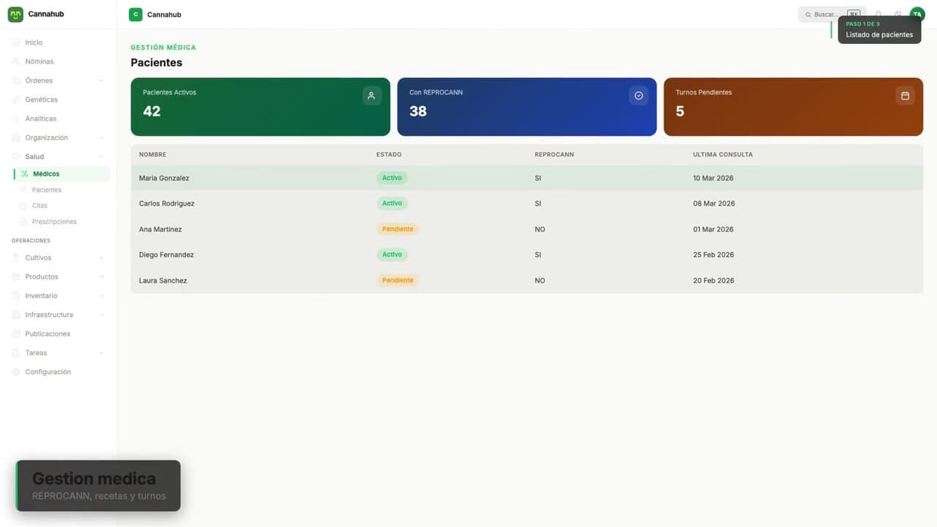The height and width of the screenshot is (527, 937).
Task: Click the Salud heart icon
Action: tap(16, 157)
